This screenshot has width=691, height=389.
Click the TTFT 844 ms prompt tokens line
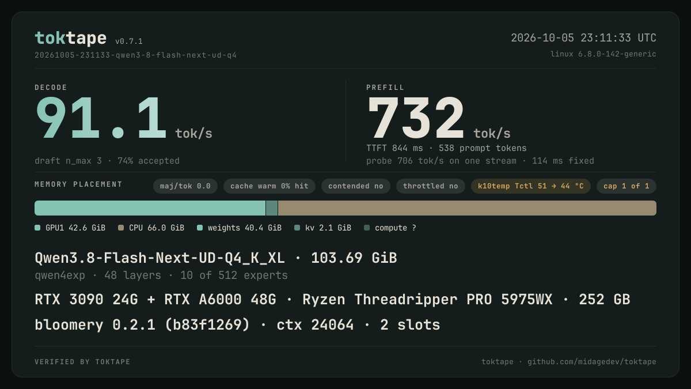(446, 148)
